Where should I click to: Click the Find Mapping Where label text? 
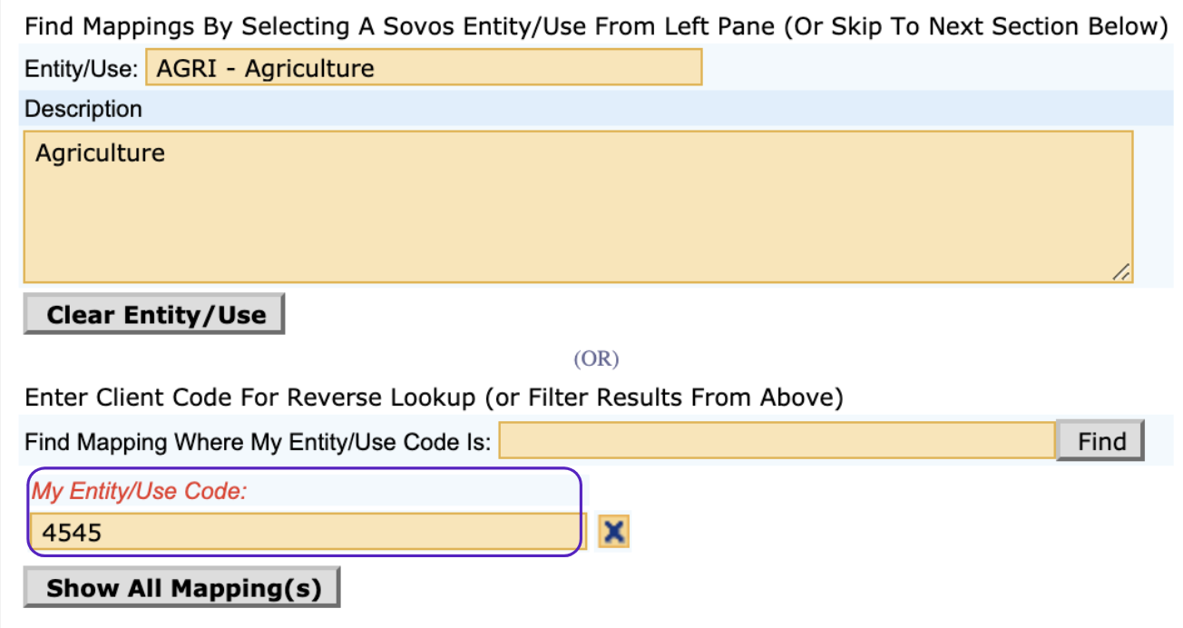tap(257, 443)
